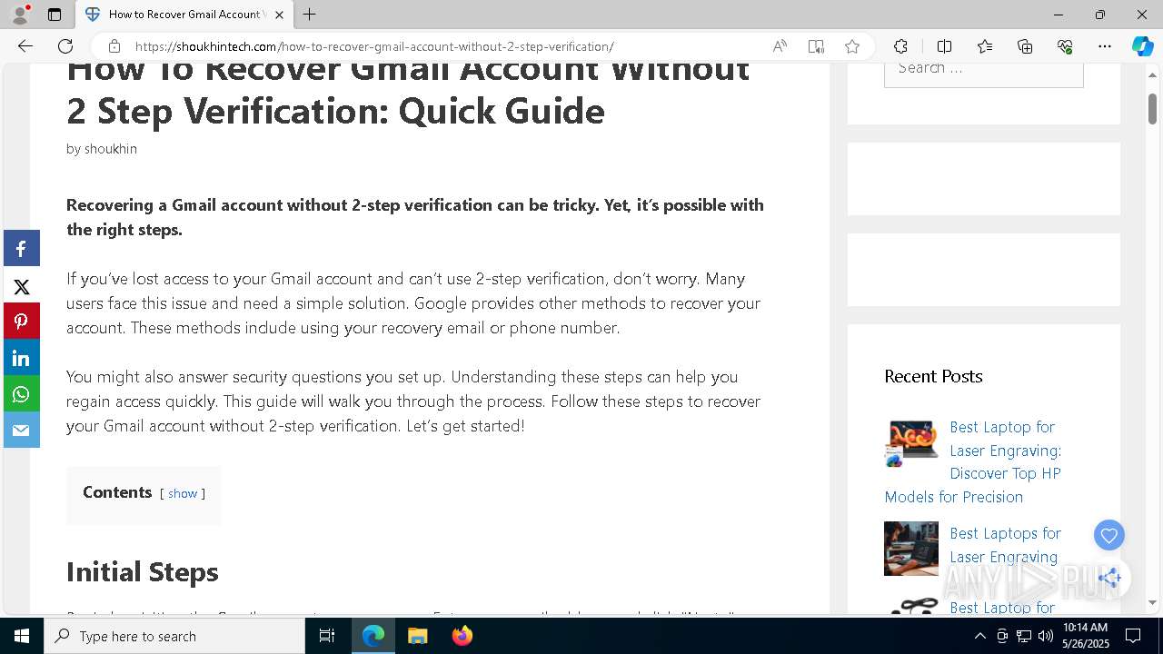The width and height of the screenshot is (1163, 654).
Task: Open Edge Settings and more menu
Action: [1105, 46]
